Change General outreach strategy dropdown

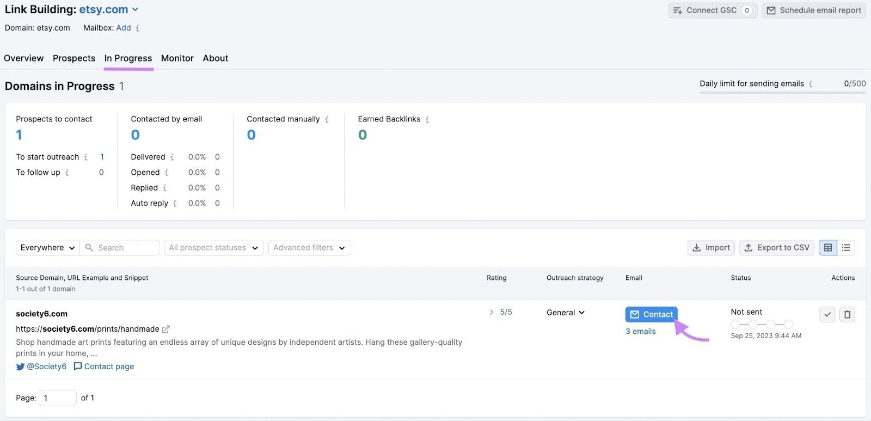click(566, 313)
